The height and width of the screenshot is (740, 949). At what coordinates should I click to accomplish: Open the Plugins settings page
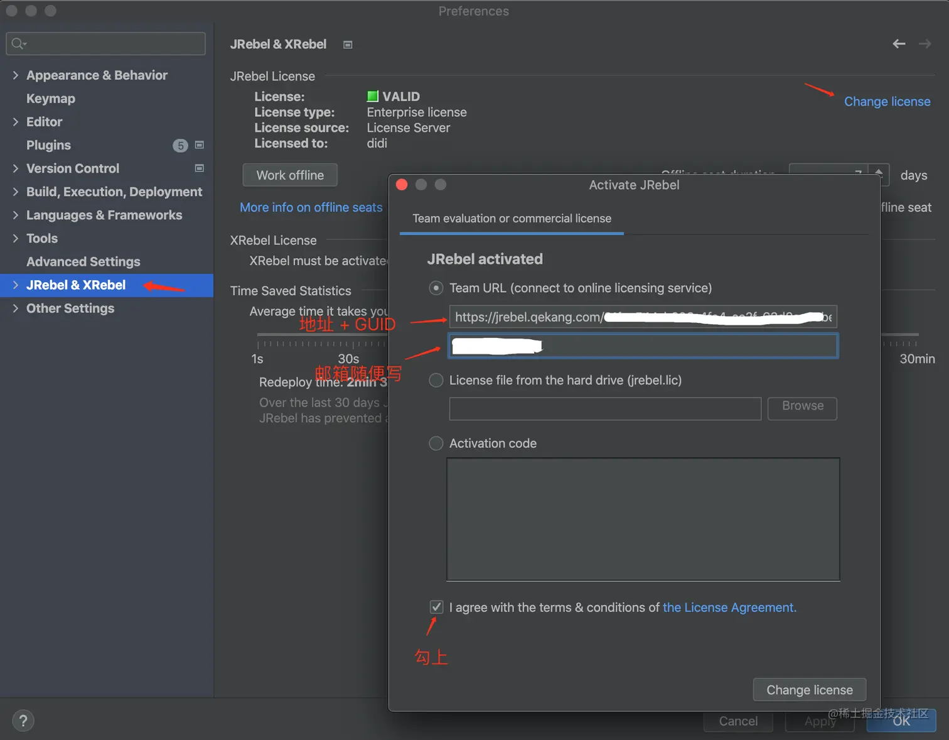point(48,145)
